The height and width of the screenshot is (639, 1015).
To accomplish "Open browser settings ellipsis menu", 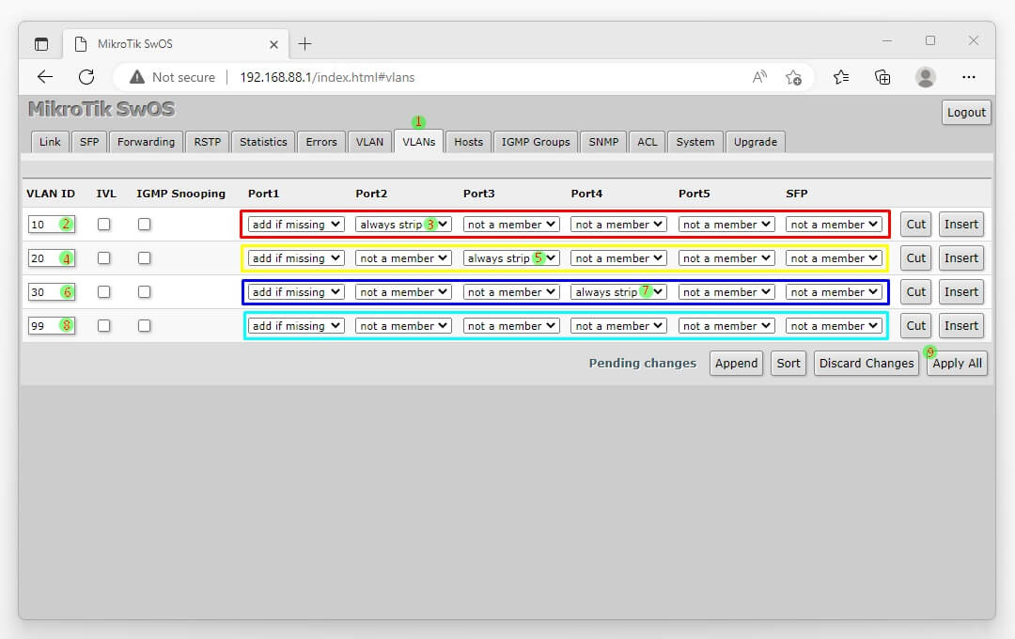I will (969, 77).
